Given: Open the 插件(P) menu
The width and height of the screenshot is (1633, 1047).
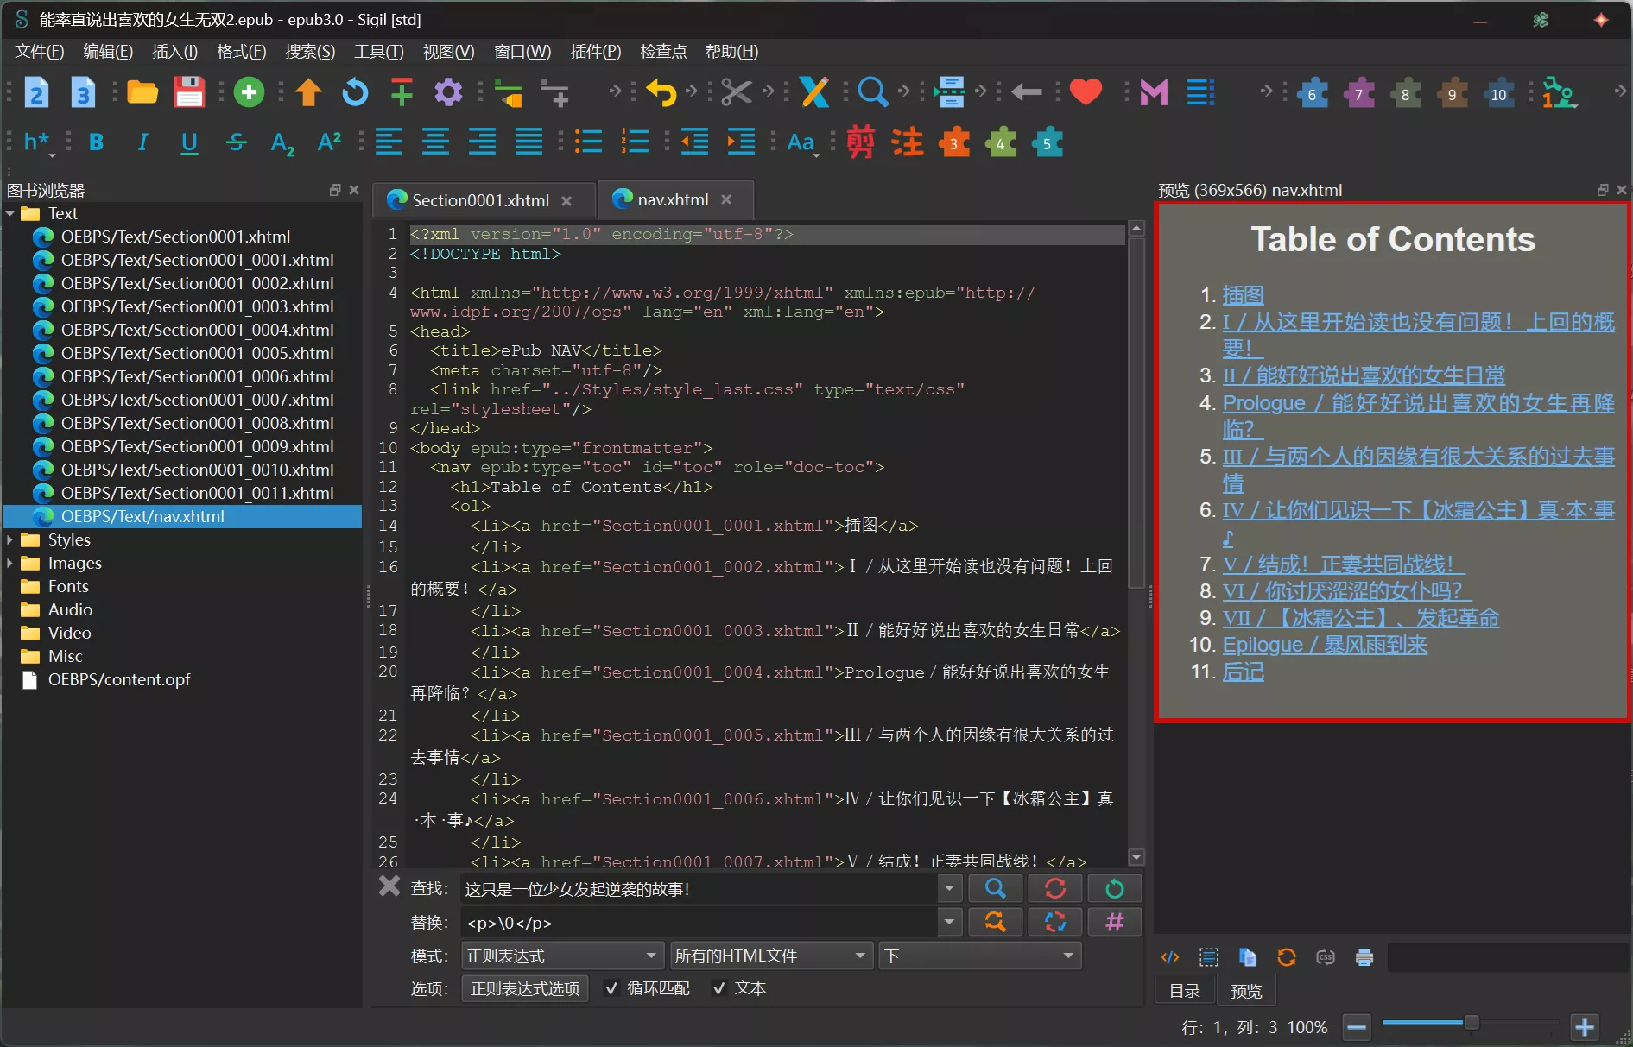Looking at the screenshot, I should (595, 52).
